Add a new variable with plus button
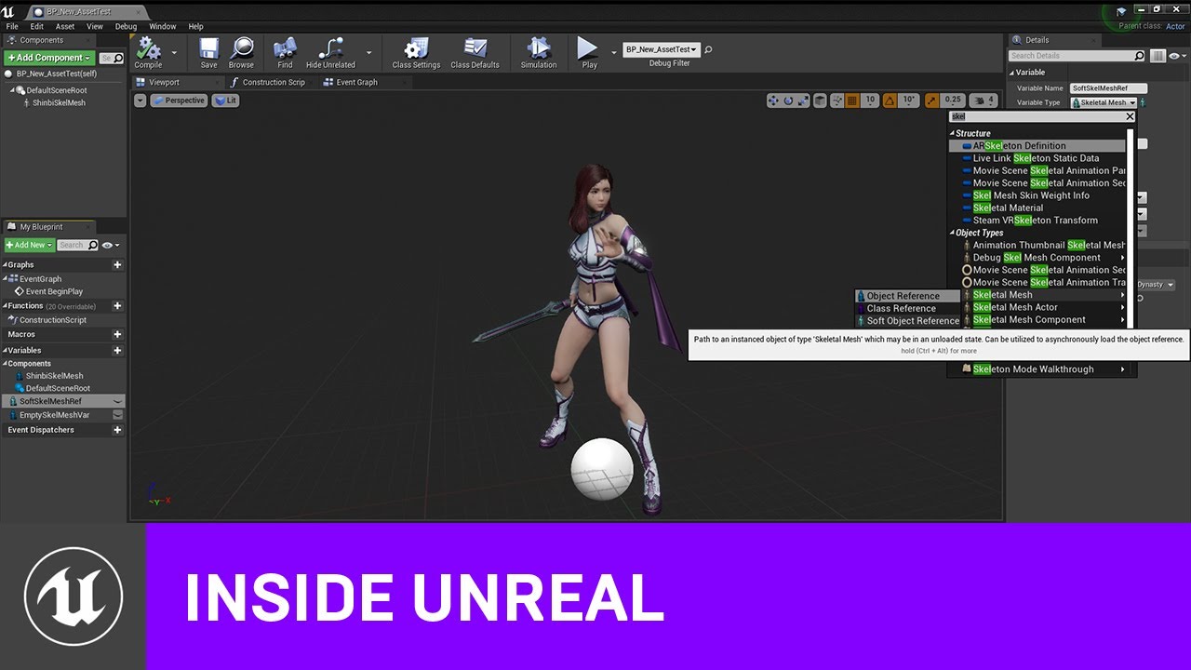 coord(117,351)
